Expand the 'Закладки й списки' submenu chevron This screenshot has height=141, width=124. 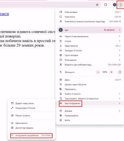click(120, 51)
